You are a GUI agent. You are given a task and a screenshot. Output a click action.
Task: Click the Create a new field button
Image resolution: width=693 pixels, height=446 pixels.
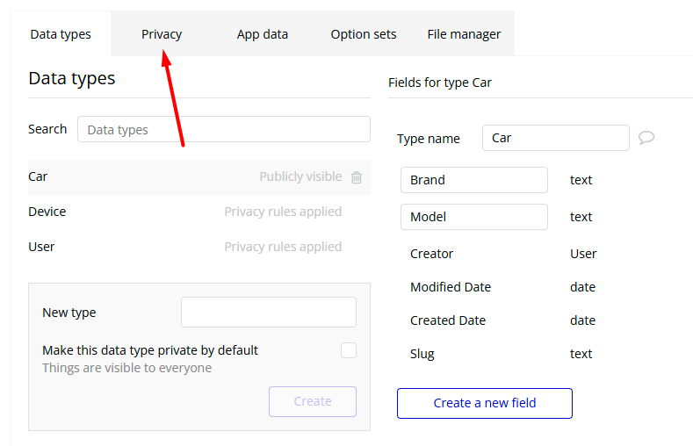[485, 403]
